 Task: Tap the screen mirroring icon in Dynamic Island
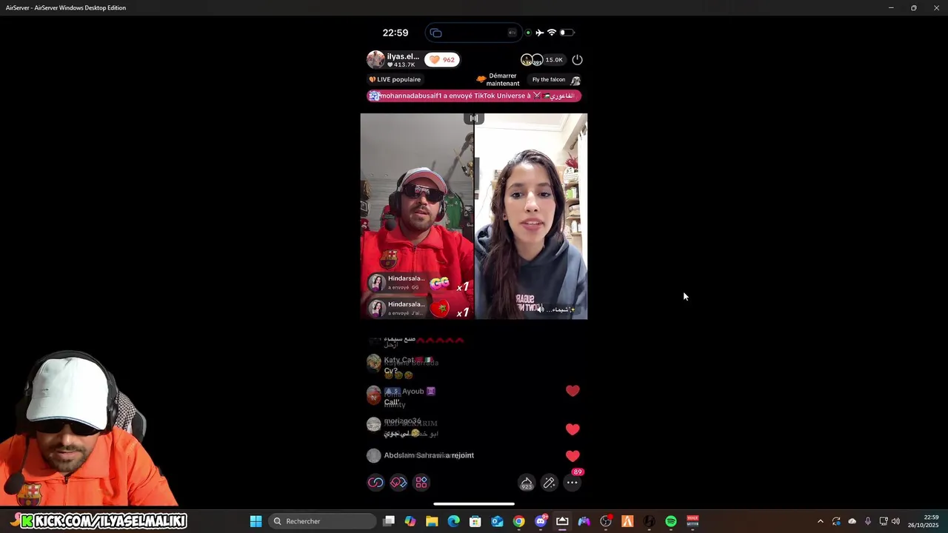pyautogui.click(x=436, y=33)
